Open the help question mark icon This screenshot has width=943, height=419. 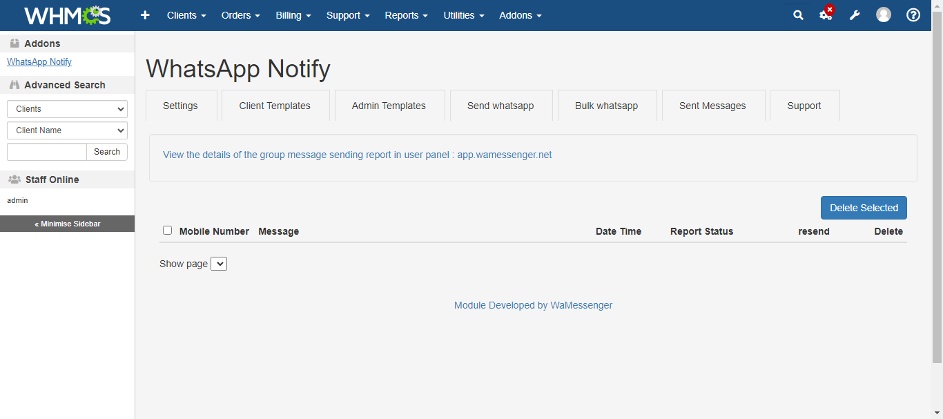click(x=913, y=15)
